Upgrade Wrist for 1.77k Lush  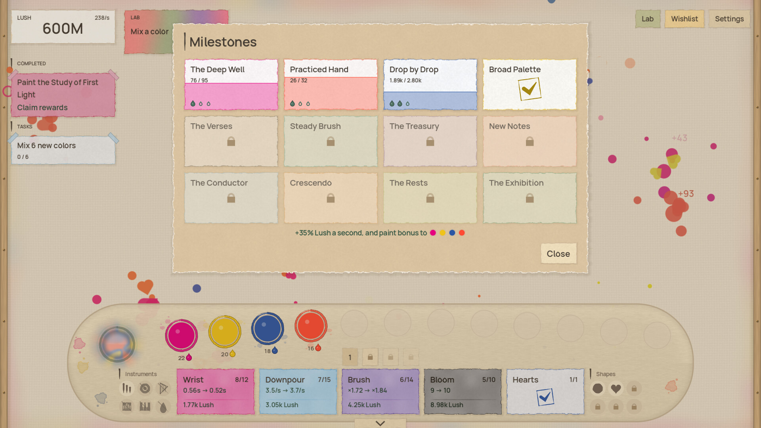pyautogui.click(x=216, y=392)
